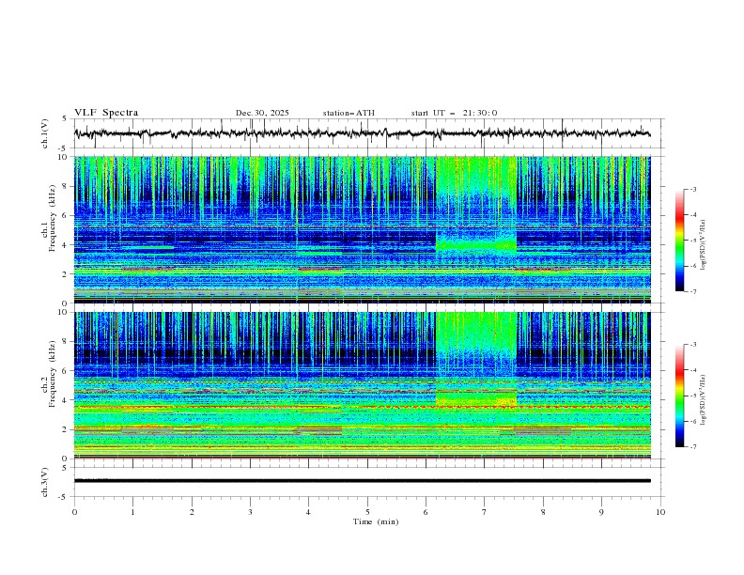The width and height of the screenshot is (744, 575).
Task: Click the x-axis tick label "10" at the right end
Action: point(660,512)
